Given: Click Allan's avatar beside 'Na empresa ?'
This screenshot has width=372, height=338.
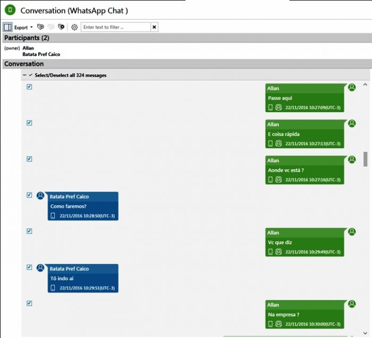Looking at the screenshot, I should (x=352, y=304).
